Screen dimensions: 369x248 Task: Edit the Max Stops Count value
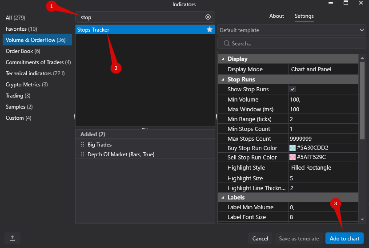click(323, 138)
